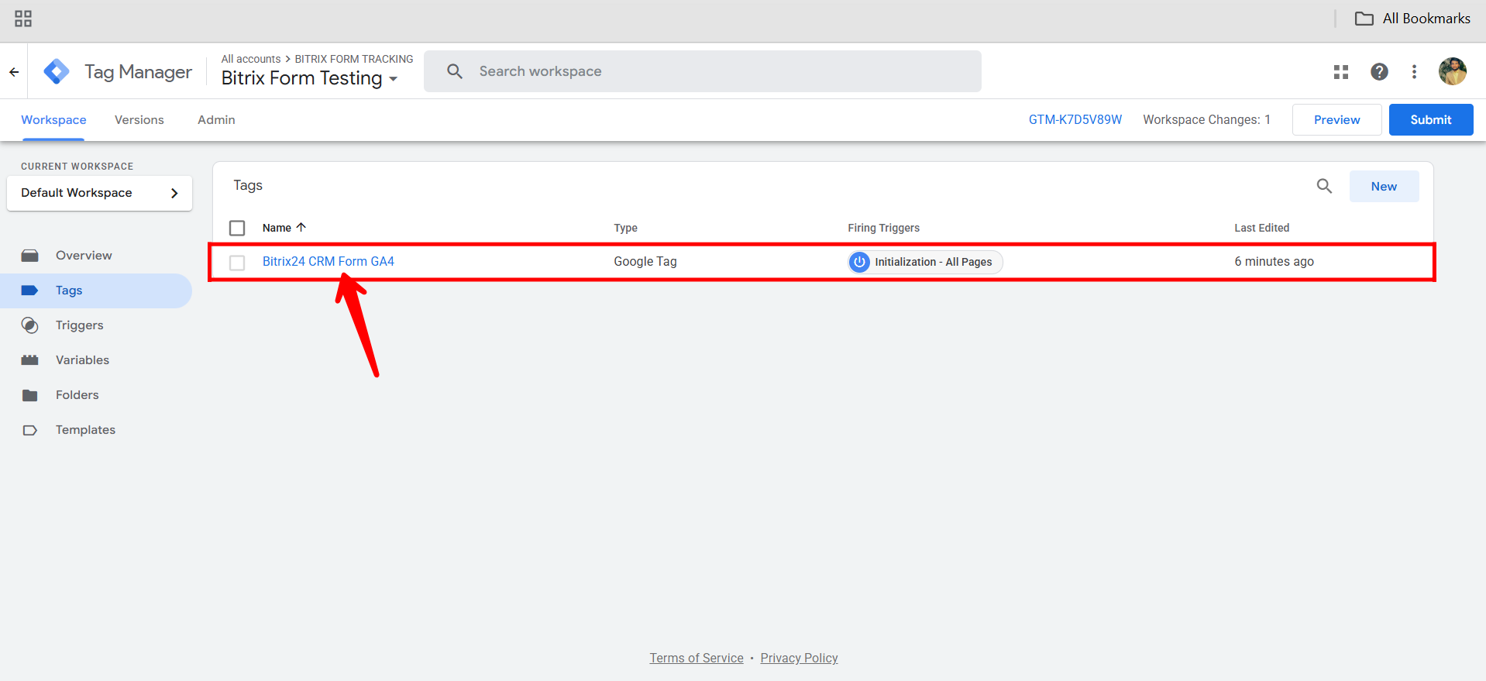The height and width of the screenshot is (681, 1486).
Task: Open the three-dot more options menu
Action: [1414, 72]
